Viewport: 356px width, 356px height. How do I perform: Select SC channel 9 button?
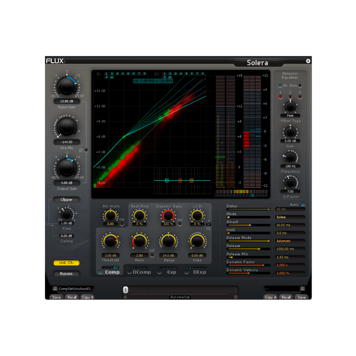[x=165, y=77]
